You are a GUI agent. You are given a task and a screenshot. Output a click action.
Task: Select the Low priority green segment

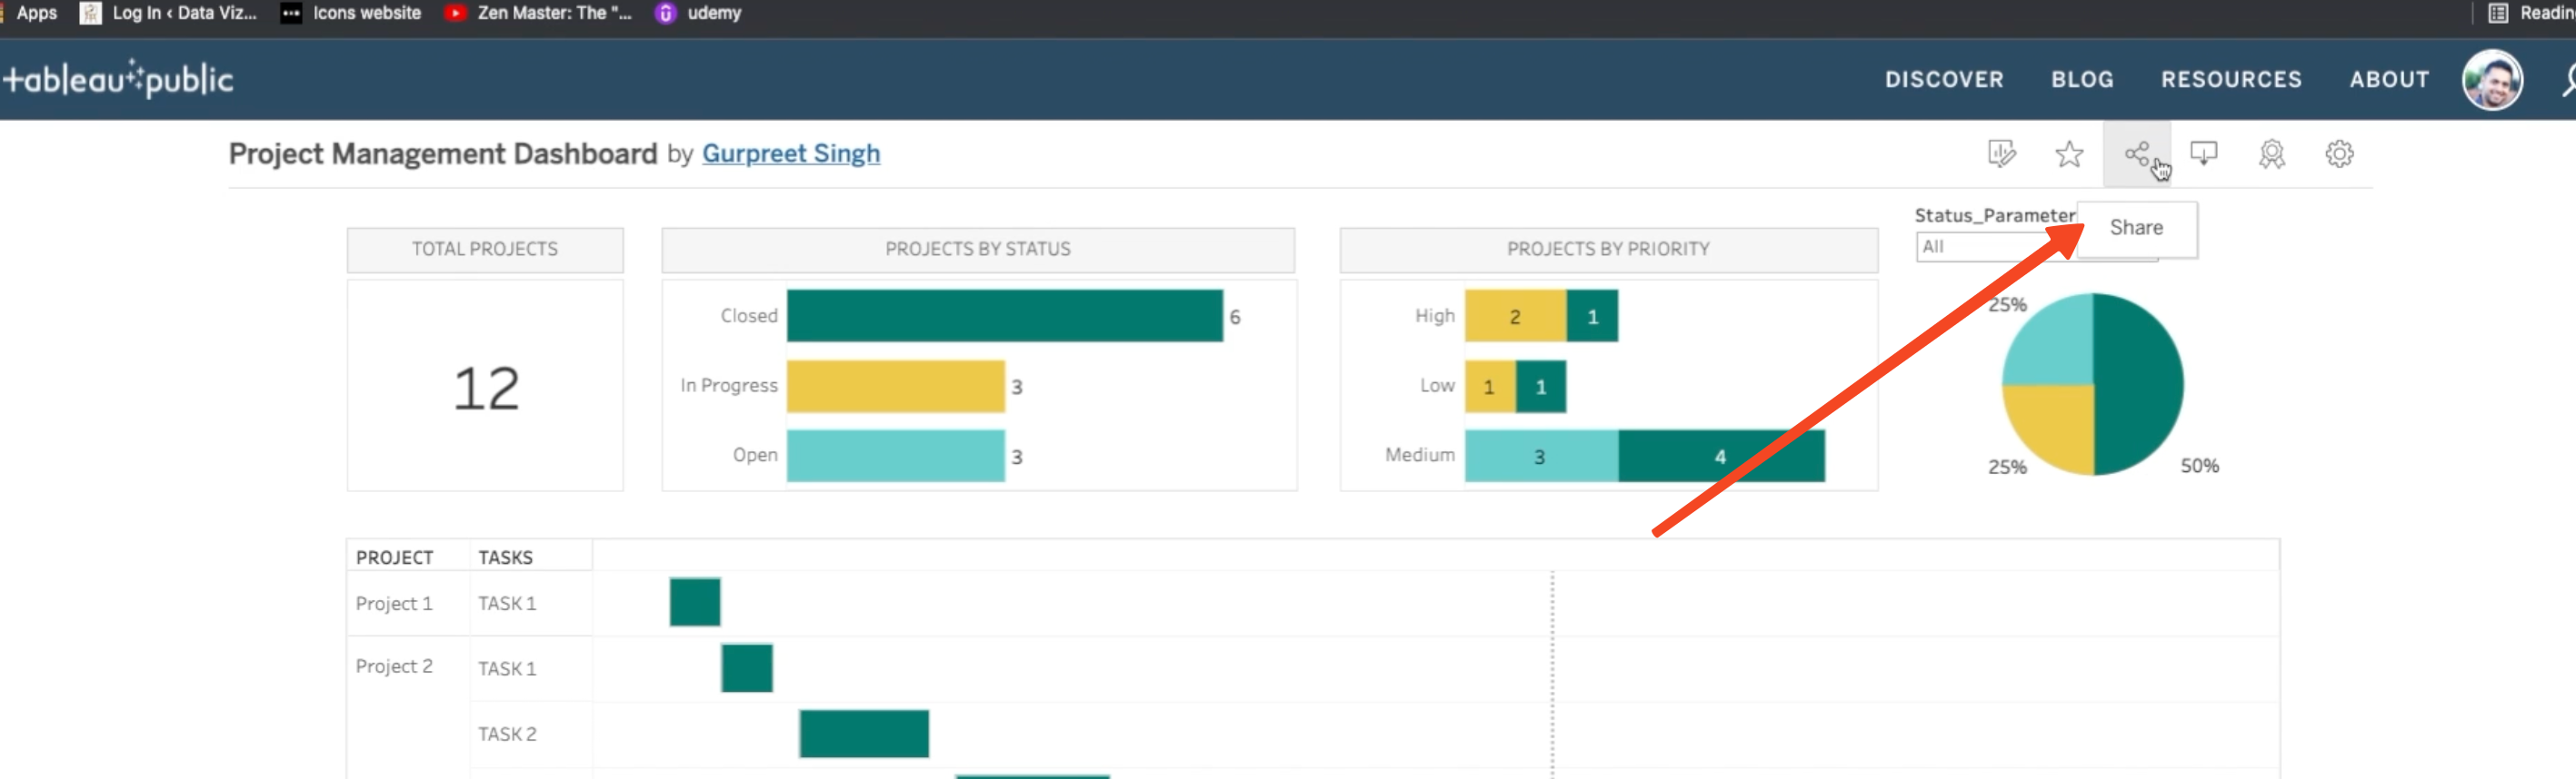[x=1541, y=386]
